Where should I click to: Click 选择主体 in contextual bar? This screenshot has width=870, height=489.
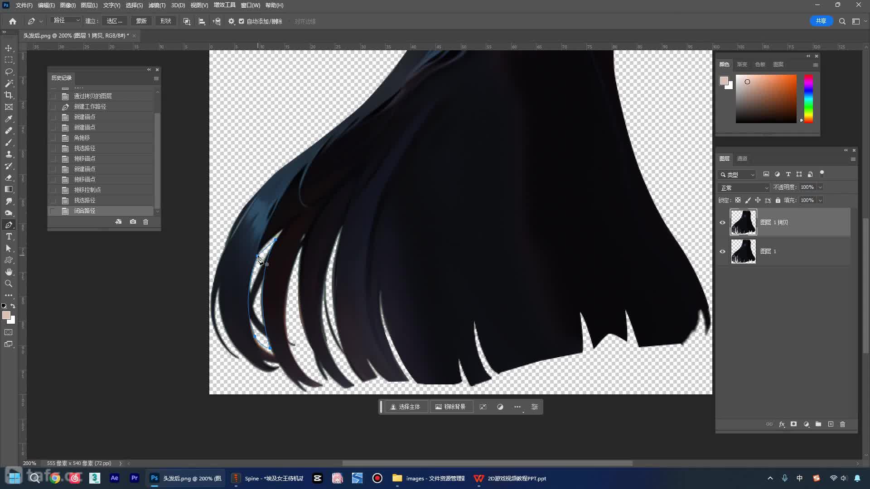tap(406, 407)
